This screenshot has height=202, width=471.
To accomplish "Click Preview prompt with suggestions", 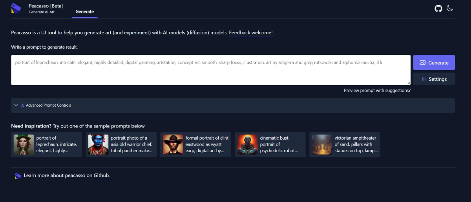I will [377, 90].
